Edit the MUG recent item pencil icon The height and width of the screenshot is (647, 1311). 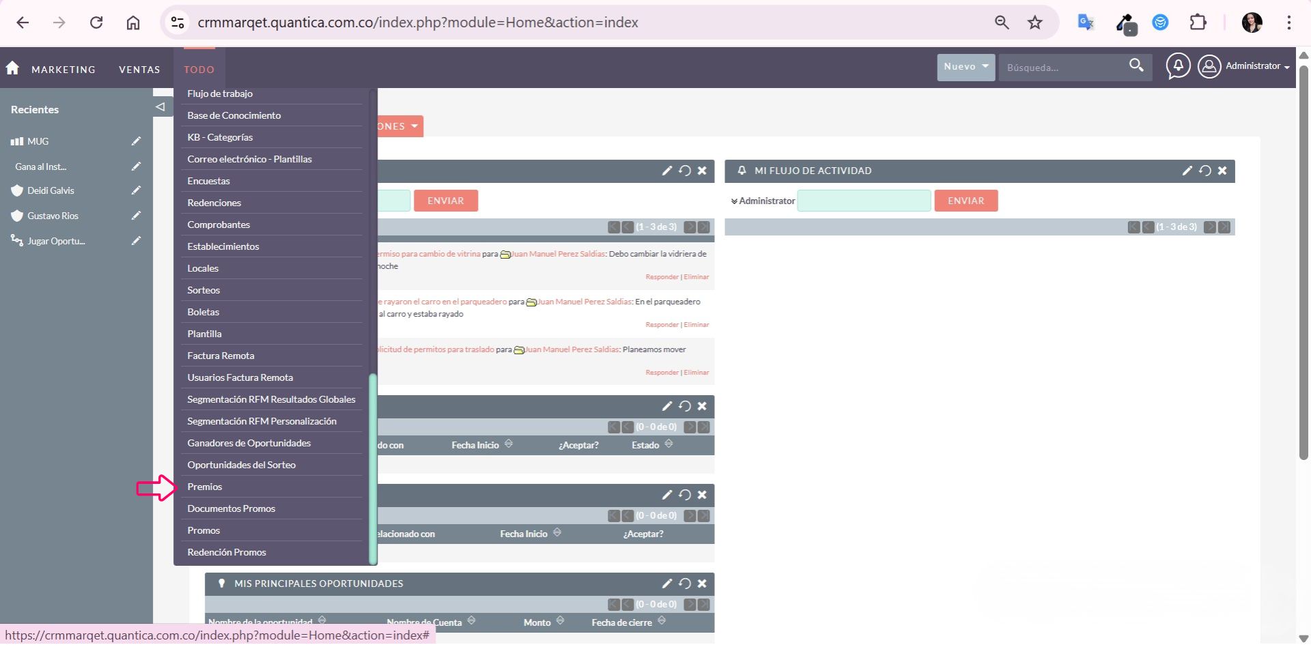coord(136,141)
